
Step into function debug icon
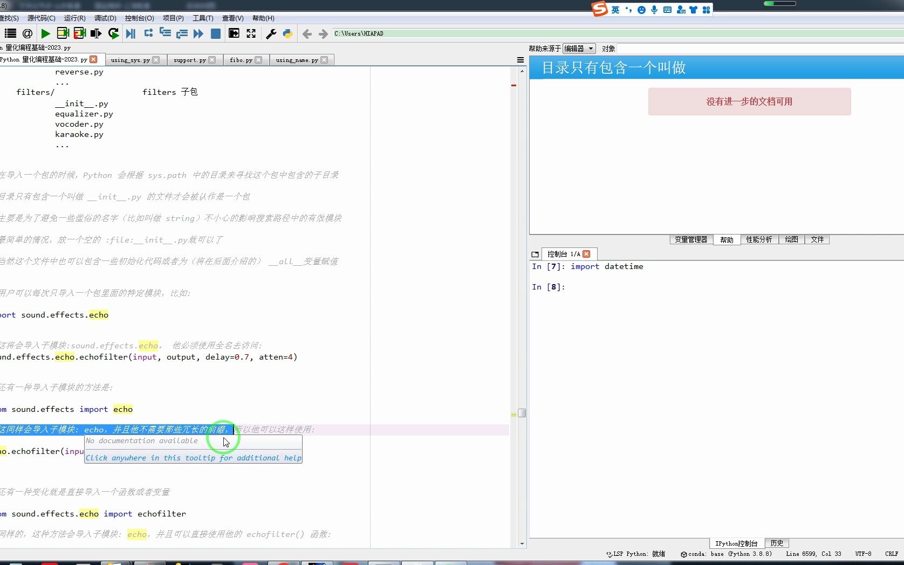point(165,33)
